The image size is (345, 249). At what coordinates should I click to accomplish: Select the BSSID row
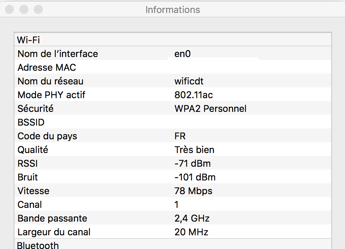click(173, 122)
